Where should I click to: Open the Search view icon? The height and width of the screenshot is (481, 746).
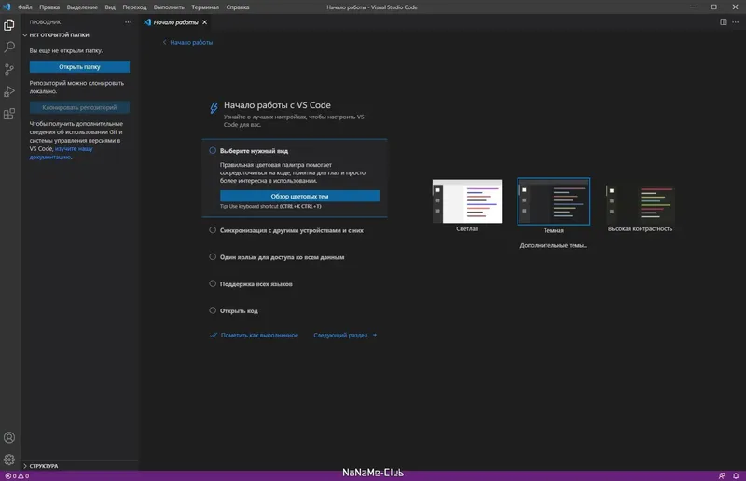coord(9,48)
